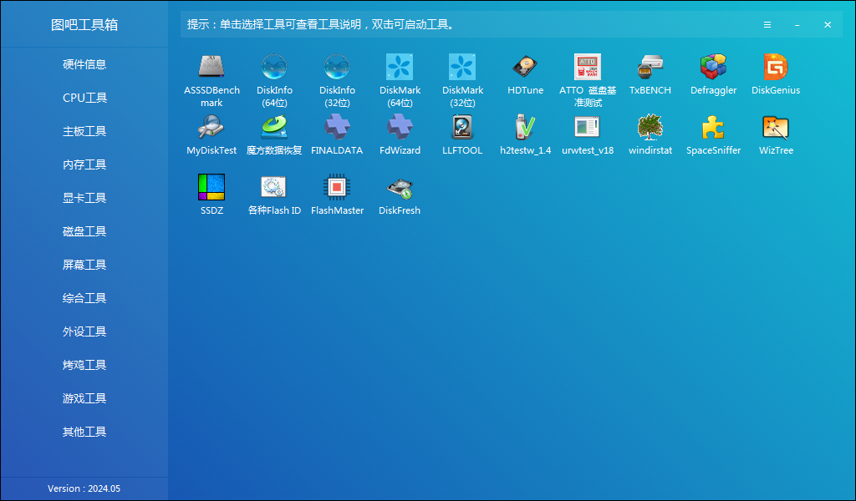The width and height of the screenshot is (856, 501).
Task: Select the FlashMaster chip icon
Action: [x=337, y=187]
